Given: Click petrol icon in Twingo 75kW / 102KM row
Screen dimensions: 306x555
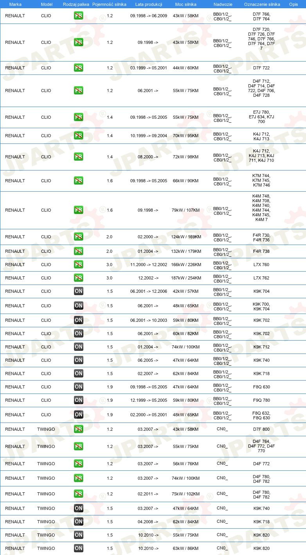Looking at the screenshot, I should 79,494.
